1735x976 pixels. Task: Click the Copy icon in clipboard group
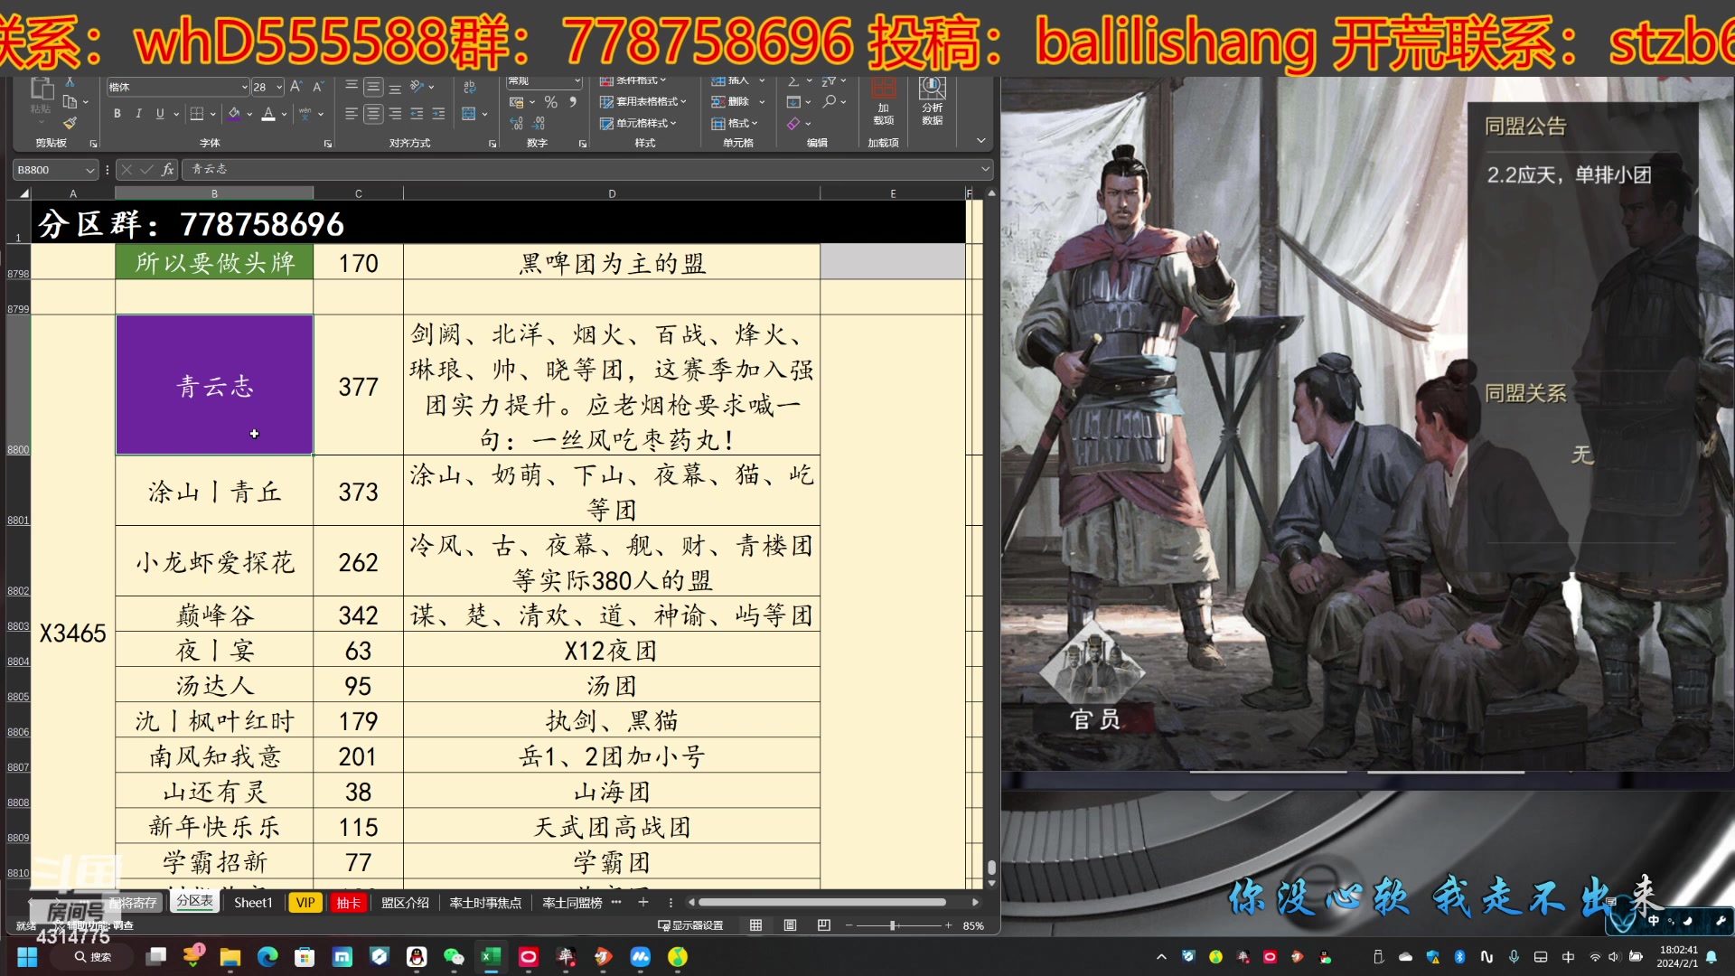[x=70, y=102]
